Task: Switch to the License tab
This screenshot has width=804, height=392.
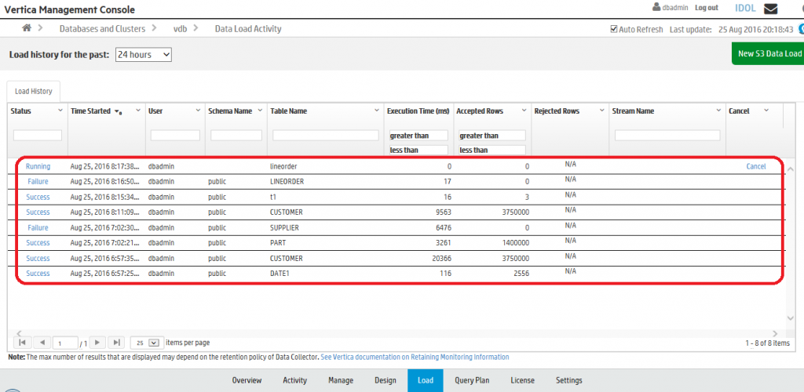Action: point(522,380)
